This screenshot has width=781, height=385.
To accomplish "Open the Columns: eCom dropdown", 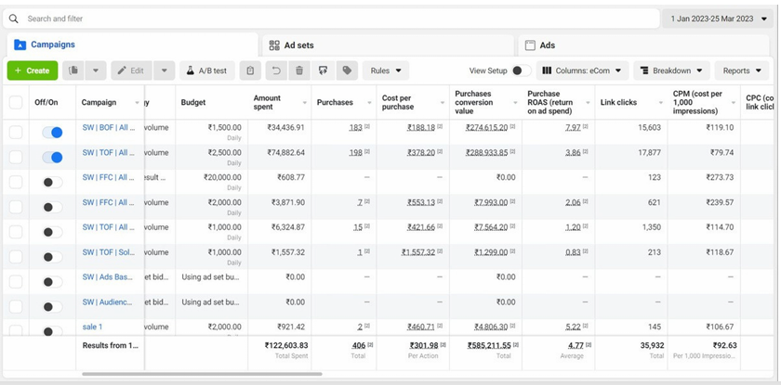I will click(582, 71).
